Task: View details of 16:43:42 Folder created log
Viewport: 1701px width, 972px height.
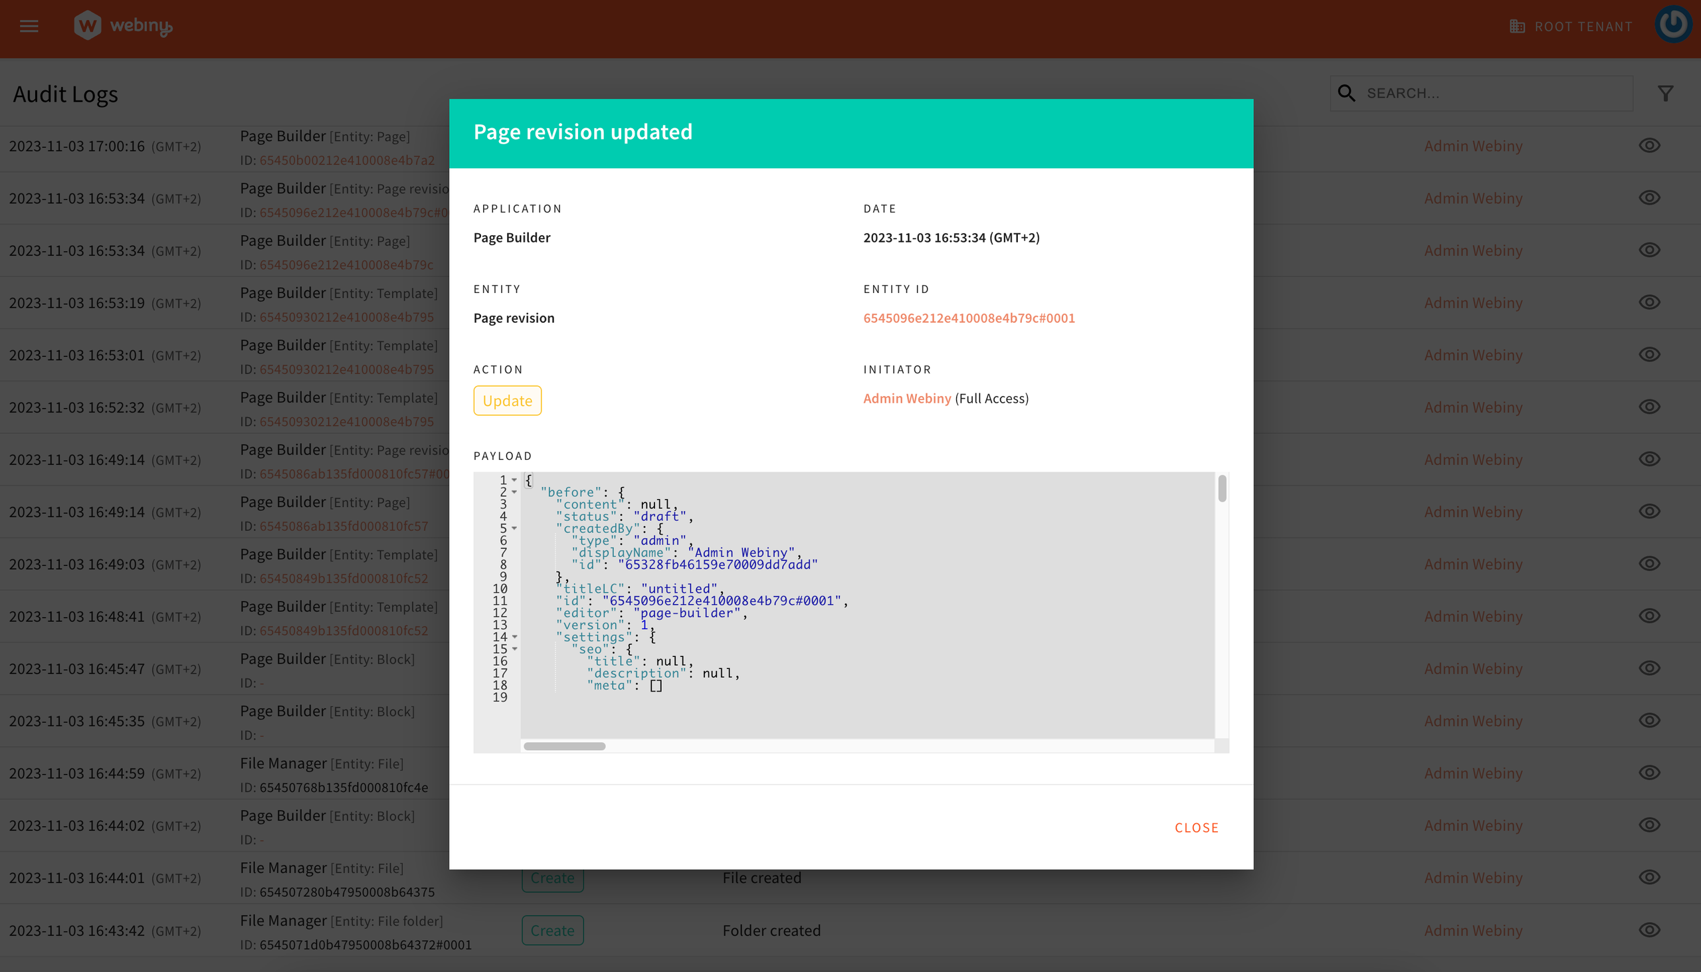Action: [x=1649, y=930]
